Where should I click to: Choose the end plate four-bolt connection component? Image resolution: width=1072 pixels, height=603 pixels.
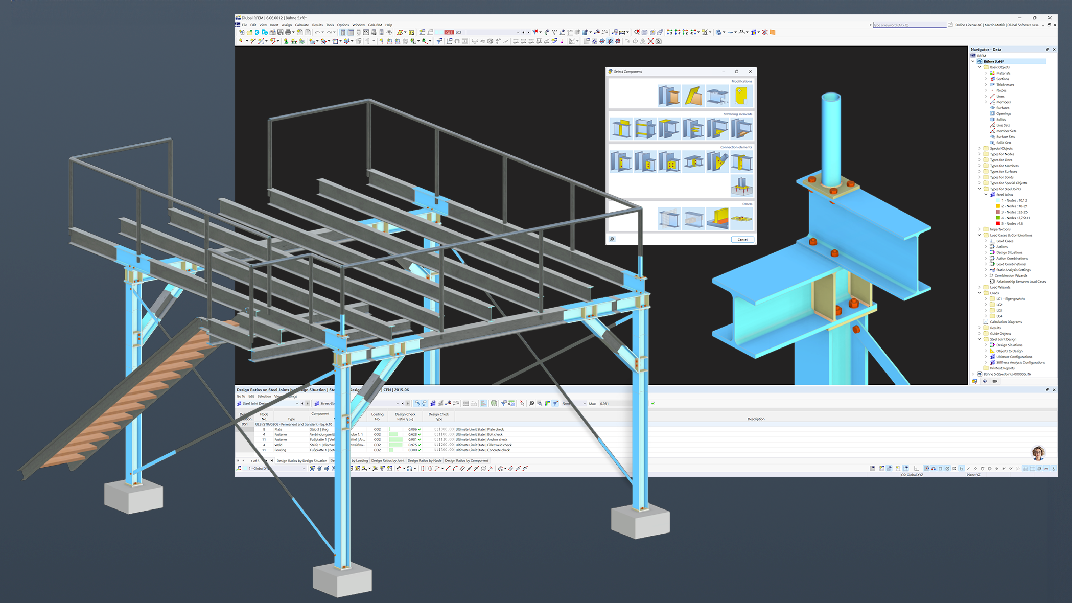669,161
